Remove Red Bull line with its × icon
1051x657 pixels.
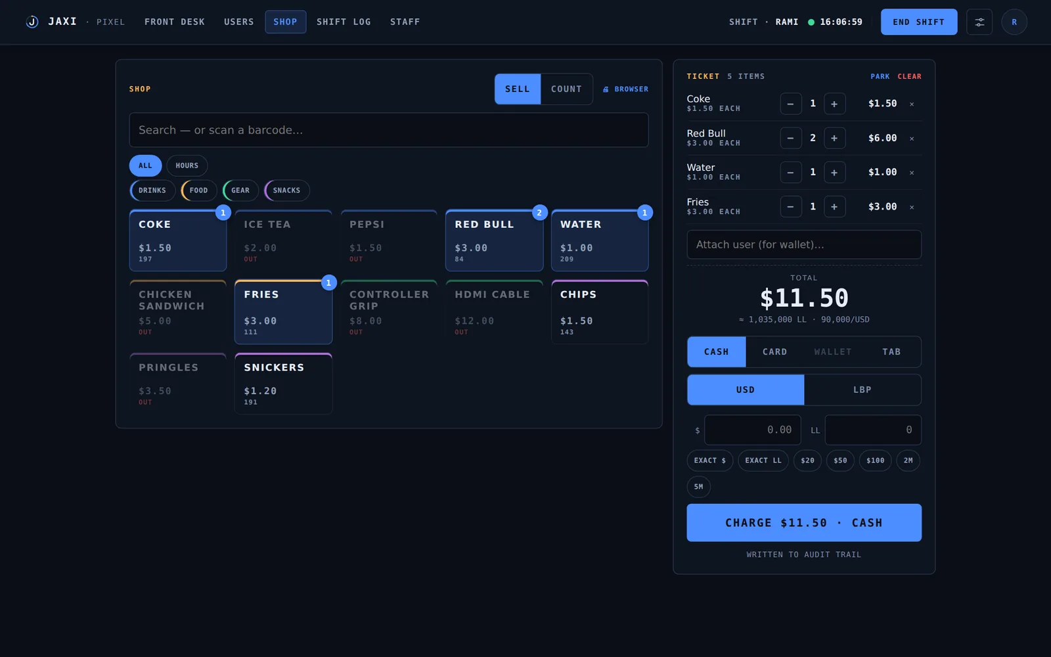point(912,138)
